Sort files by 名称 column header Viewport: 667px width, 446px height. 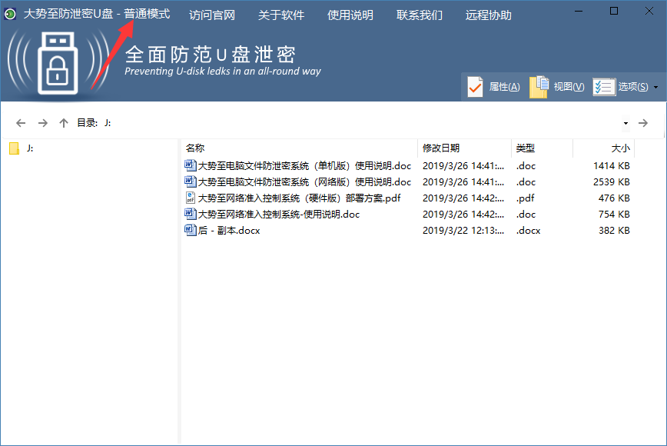[x=195, y=148]
